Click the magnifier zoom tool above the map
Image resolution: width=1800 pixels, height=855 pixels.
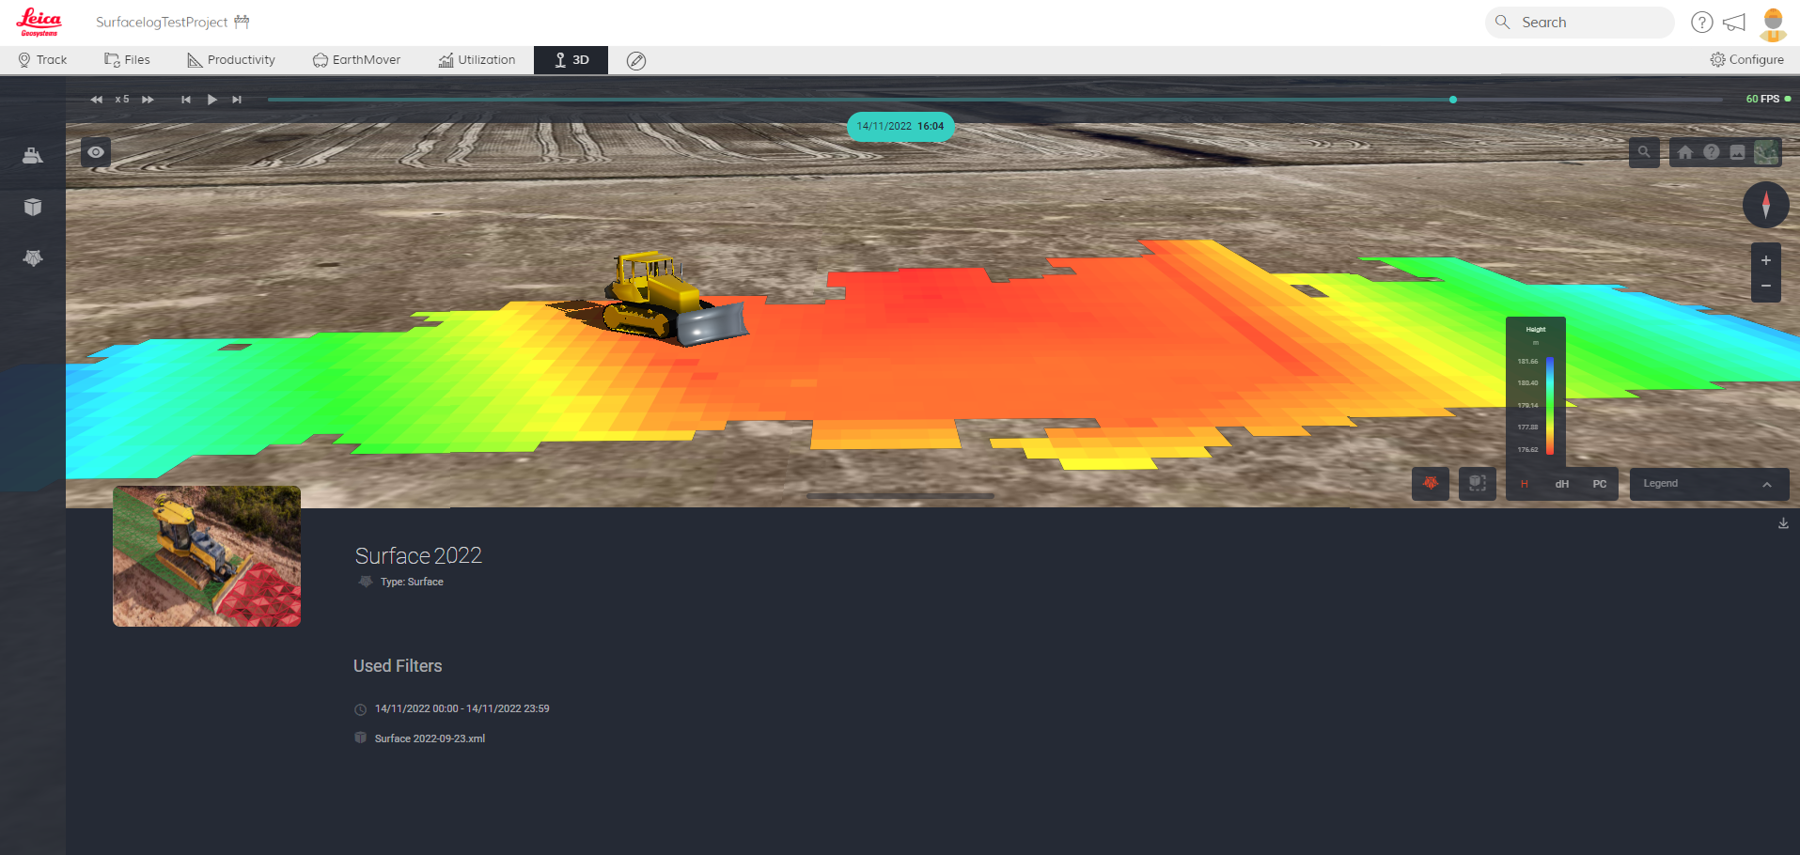[x=1644, y=151]
